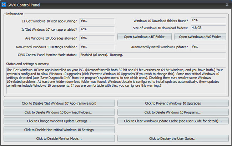Screen dimensions: 232x146
Task: Click the 'Automatically install Windows Updates?' label
Action: pyautogui.click(x=160, y=47)
